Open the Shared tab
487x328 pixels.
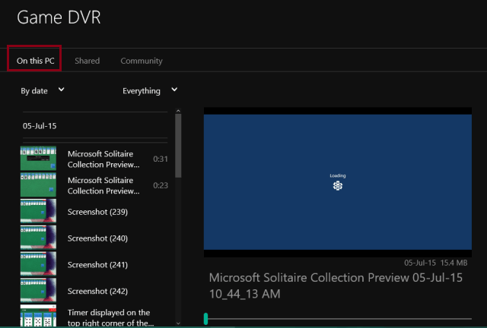coord(88,61)
